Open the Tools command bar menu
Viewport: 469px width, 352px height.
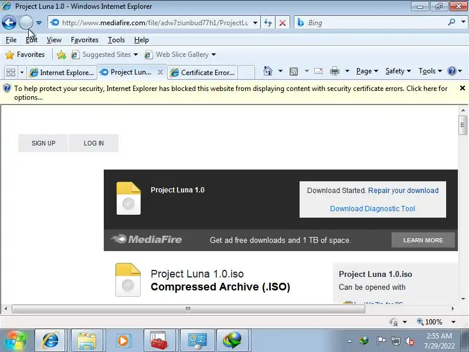coord(430,71)
